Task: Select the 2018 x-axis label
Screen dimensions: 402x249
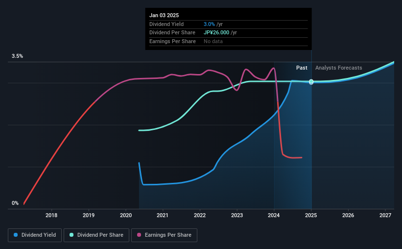Action: [51, 215]
